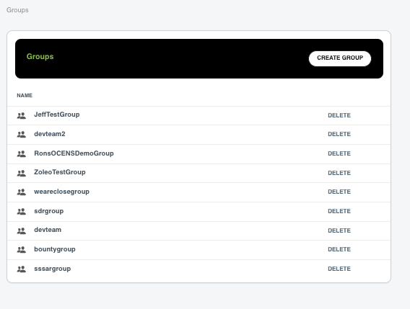Select the bountygroup name
The height and width of the screenshot is (309, 410).
tap(55, 249)
